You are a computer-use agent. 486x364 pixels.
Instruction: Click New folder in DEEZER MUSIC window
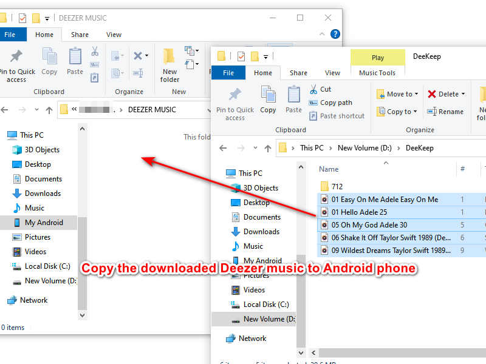(x=169, y=66)
